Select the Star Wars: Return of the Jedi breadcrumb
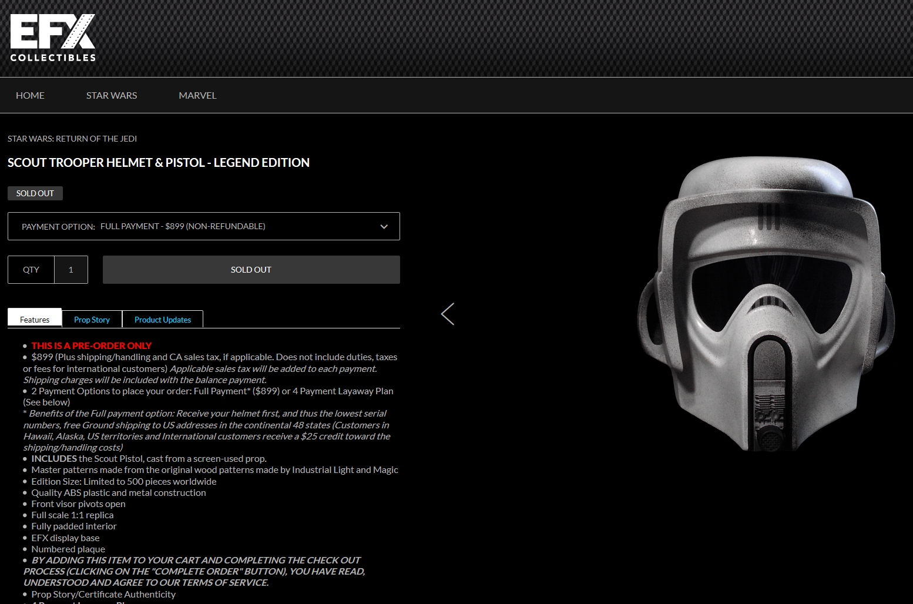 click(72, 139)
